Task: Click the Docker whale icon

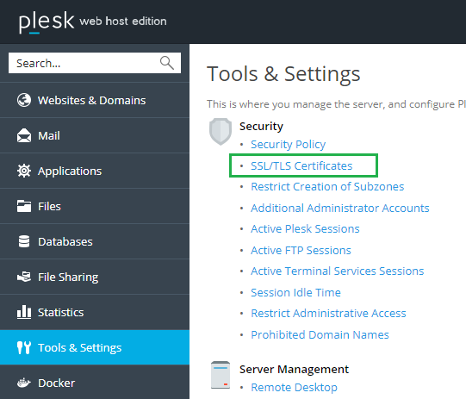Action: pos(24,383)
